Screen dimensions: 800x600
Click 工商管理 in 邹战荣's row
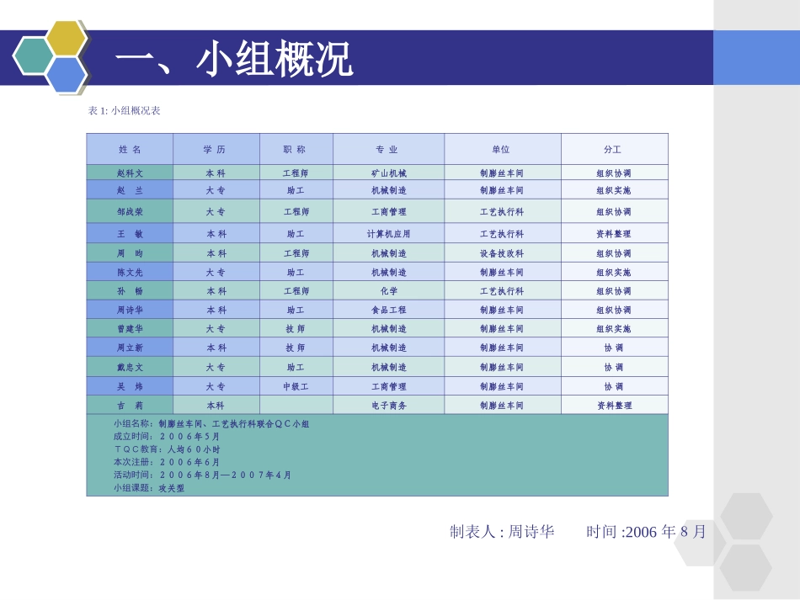tap(389, 211)
